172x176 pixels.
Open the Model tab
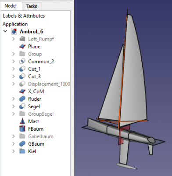tap(11, 6)
